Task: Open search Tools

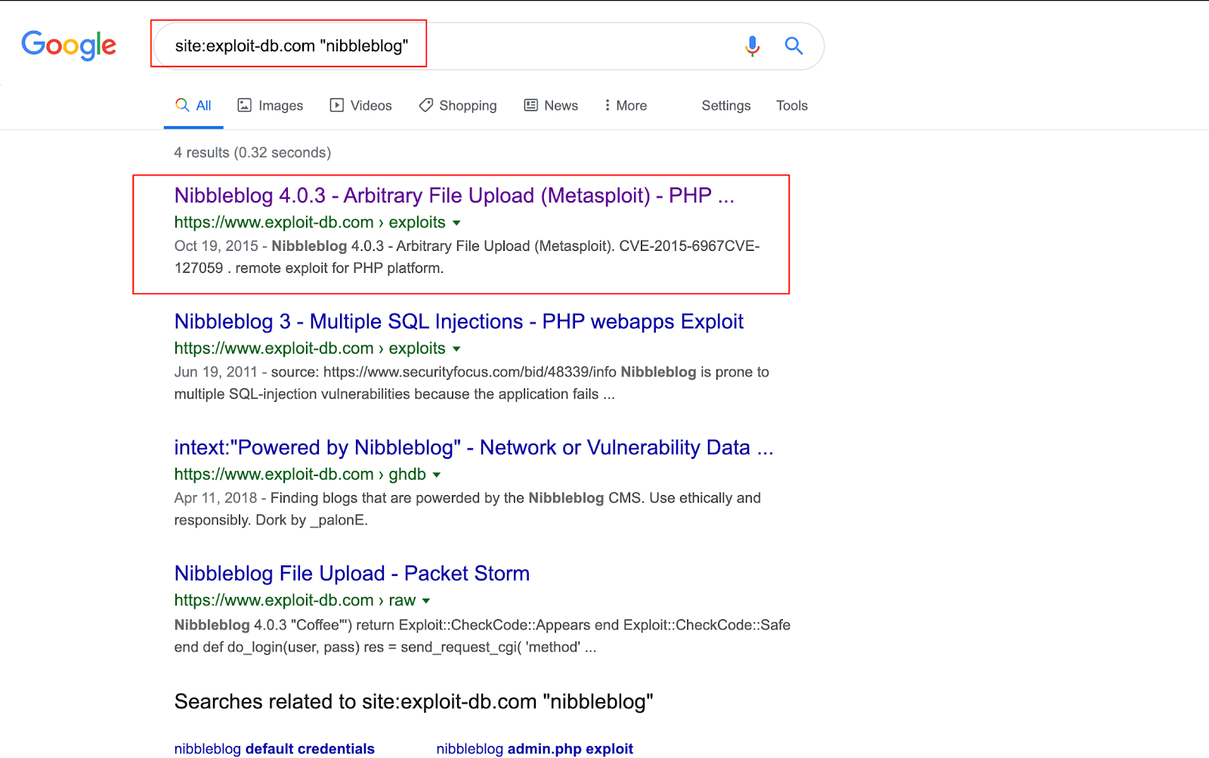Action: tap(792, 106)
